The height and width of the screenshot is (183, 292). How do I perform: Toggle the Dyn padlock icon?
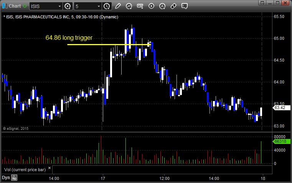[14, 178]
